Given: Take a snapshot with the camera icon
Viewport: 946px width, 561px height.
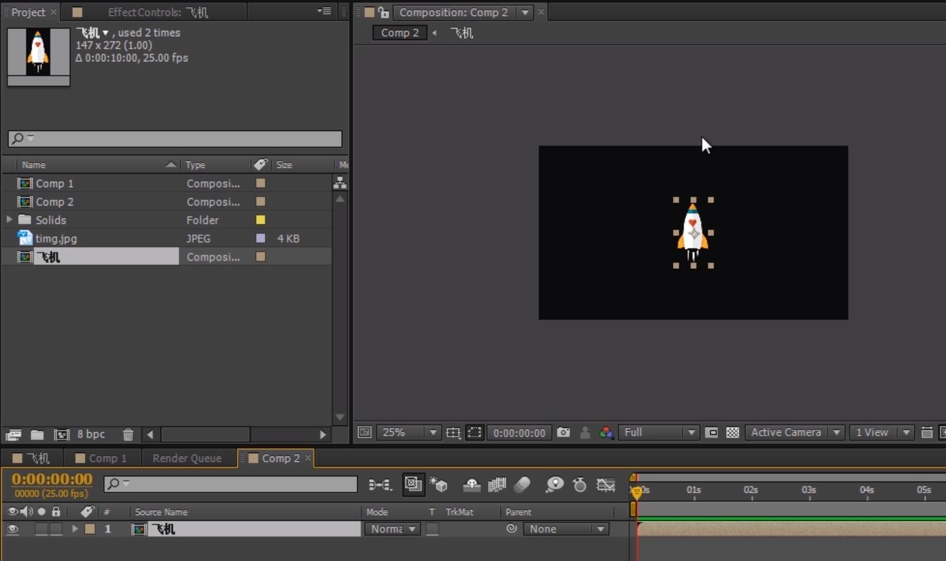Looking at the screenshot, I should 563,433.
